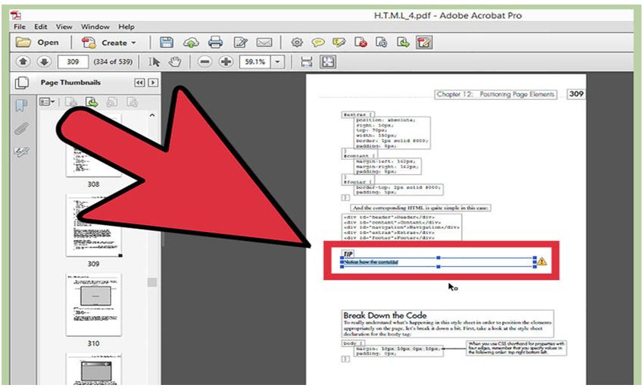The width and height of the screenshot is (643, 388).
Task: Click the Zoom Out minus button
Action: (204, 62)
